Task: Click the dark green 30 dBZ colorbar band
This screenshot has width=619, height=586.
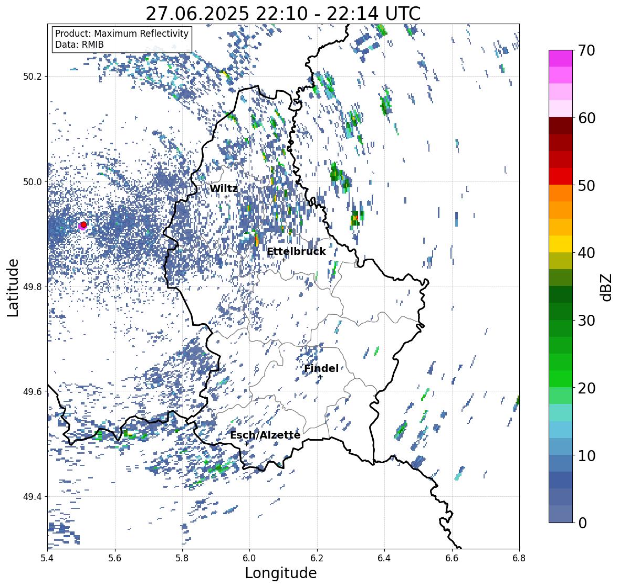Action: point(561,311)
